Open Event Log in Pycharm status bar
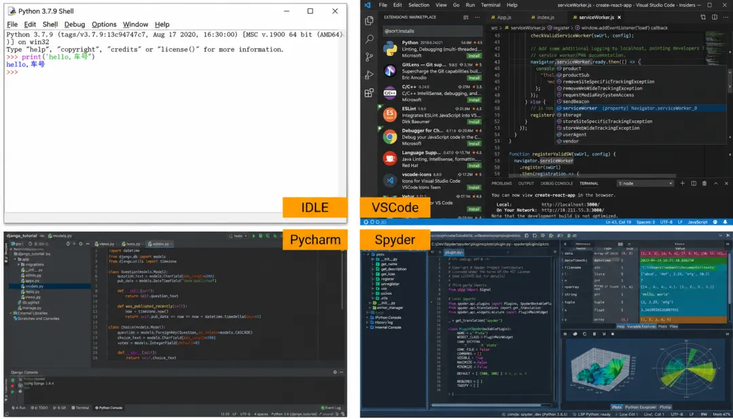 333,407
